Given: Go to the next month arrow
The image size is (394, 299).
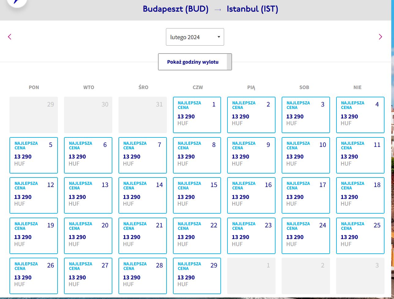Looking at the screenshot, I should coord(380,37).
